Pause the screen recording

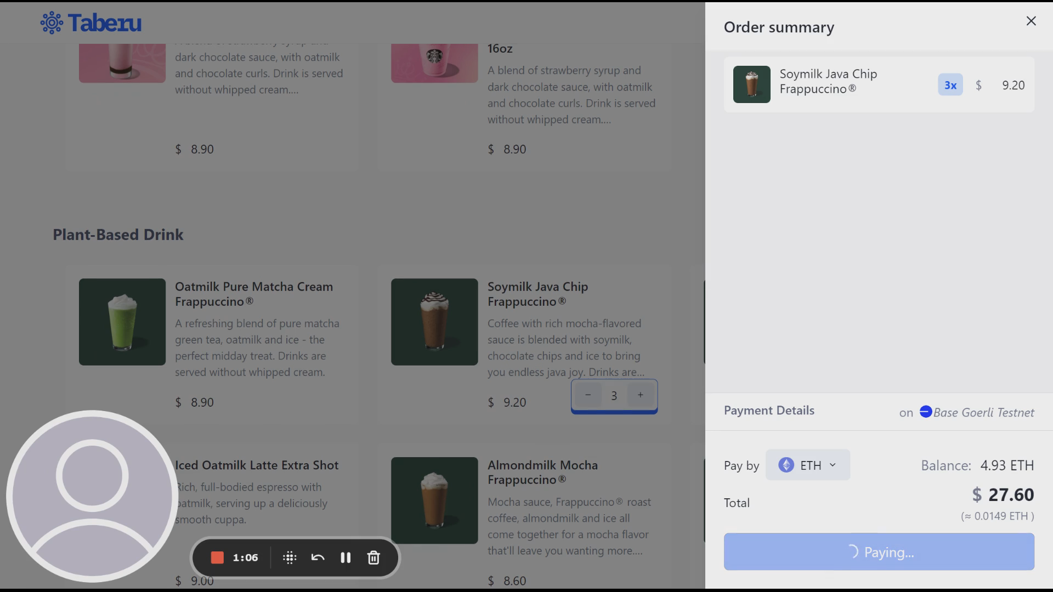click(x=346, y=557)
